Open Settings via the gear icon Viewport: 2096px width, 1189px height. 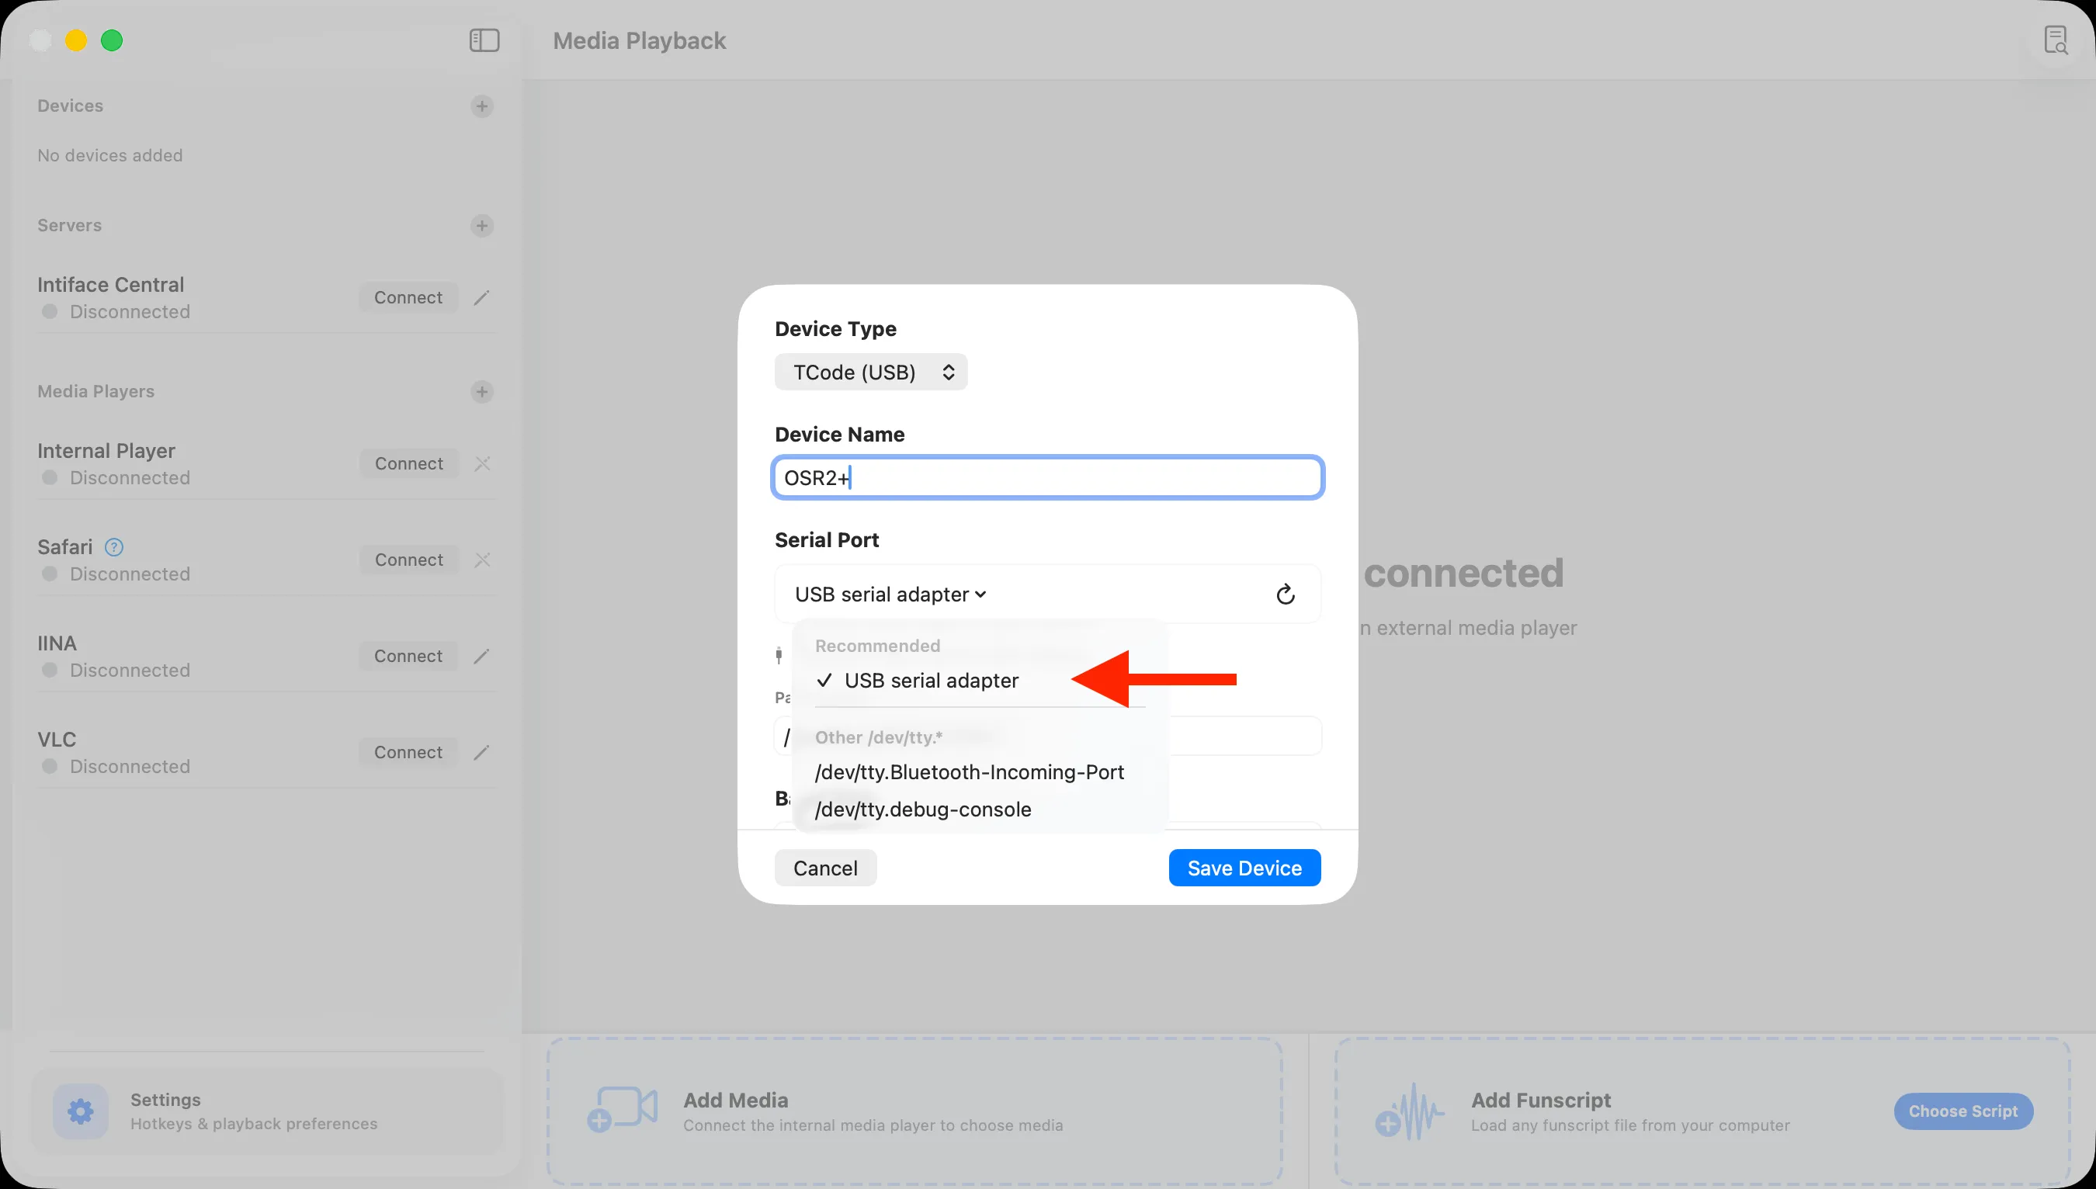tap(81, 1111)
